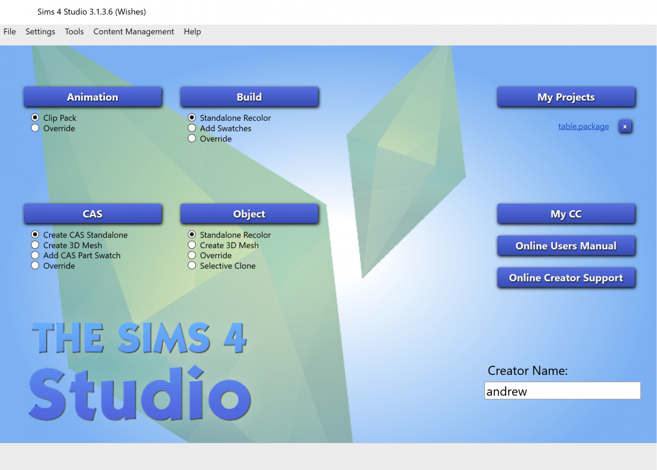Open the Tools menu
Image resolution: width=657 pixels, height=470 pixels.
click(x=74, y=31)
